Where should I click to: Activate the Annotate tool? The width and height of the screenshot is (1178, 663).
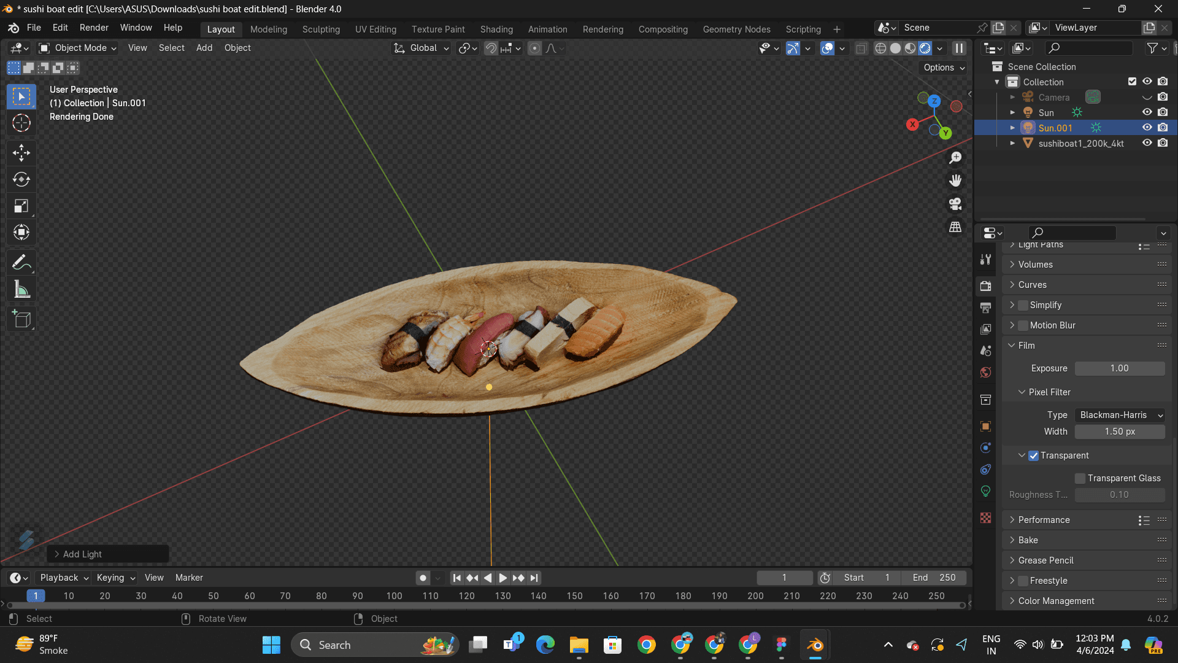click(x=21, y=263)
